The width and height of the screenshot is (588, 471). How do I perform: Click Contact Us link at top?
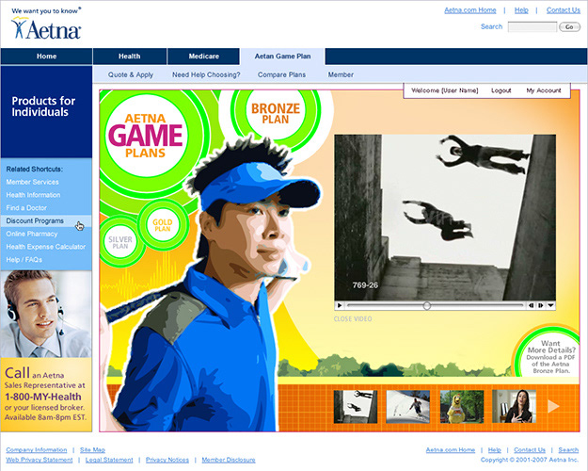click(564, 10)
